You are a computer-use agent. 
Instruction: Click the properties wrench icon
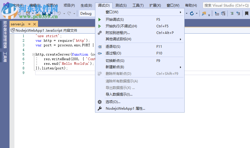pos(100,109)
